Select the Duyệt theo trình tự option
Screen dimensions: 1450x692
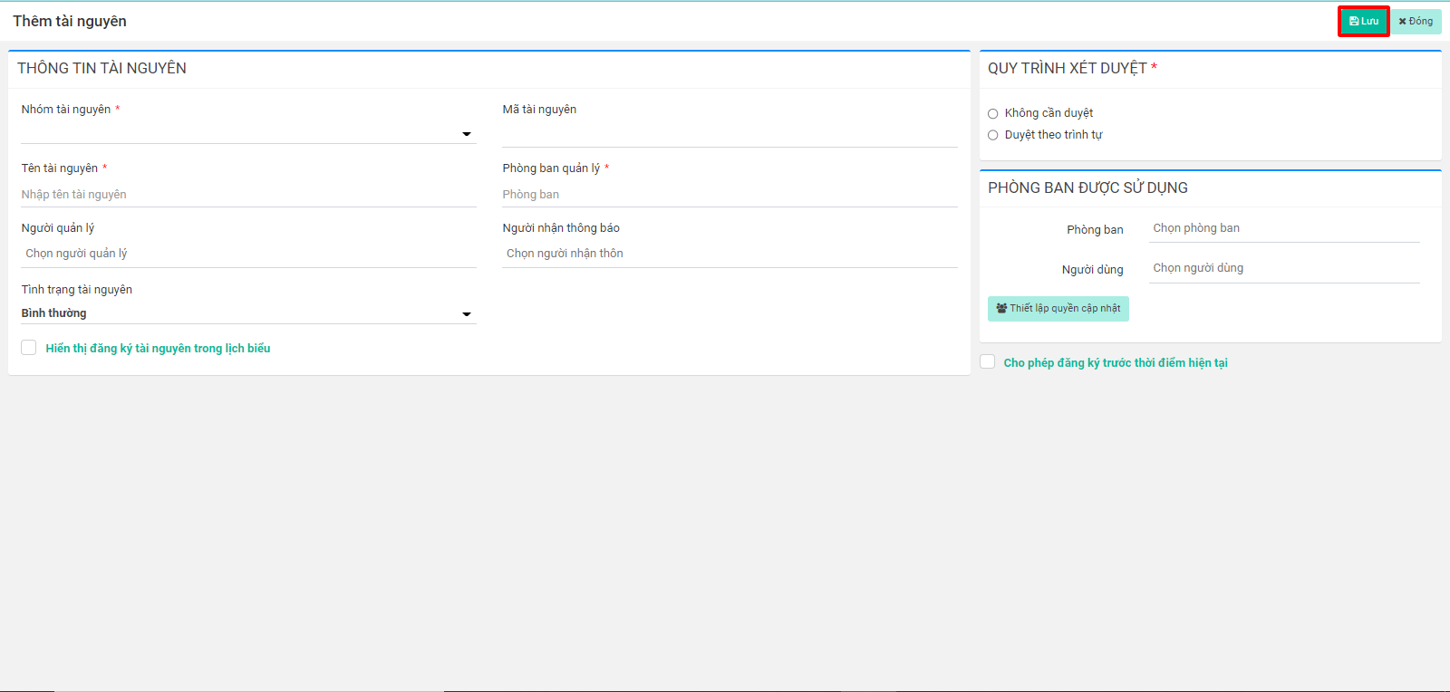[993, 136]
